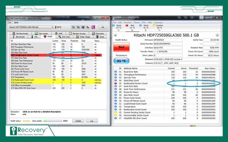Click the Threshold column header in HD Tune
The image size is (228, 142).
(x=75, y=41)
